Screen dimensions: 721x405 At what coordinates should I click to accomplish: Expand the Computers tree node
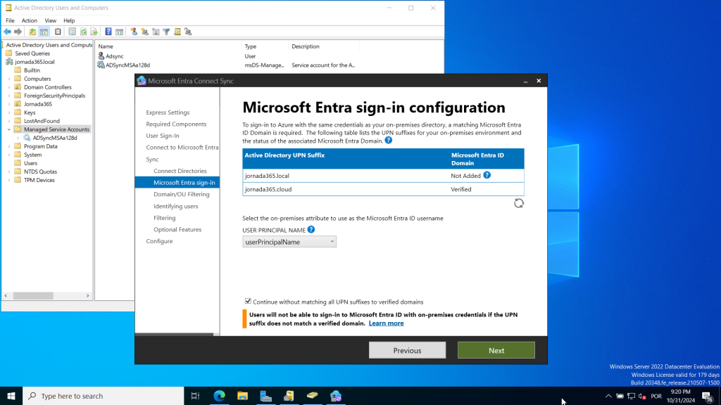(x=9, y=79)
